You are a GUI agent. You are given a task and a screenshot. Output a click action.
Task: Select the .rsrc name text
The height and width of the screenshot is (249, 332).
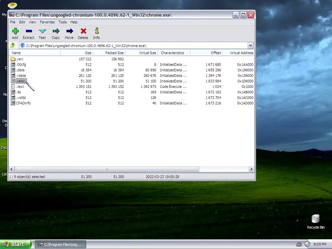click(20, 59)
